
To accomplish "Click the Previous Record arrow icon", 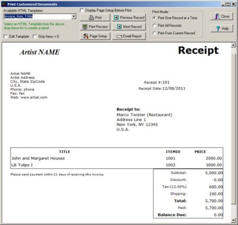I will coord(116,17).
